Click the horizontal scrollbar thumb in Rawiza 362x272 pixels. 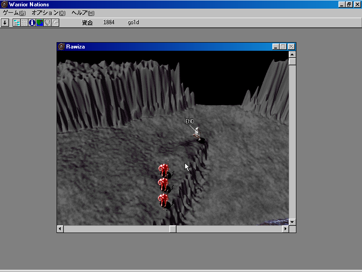point(173,229)
